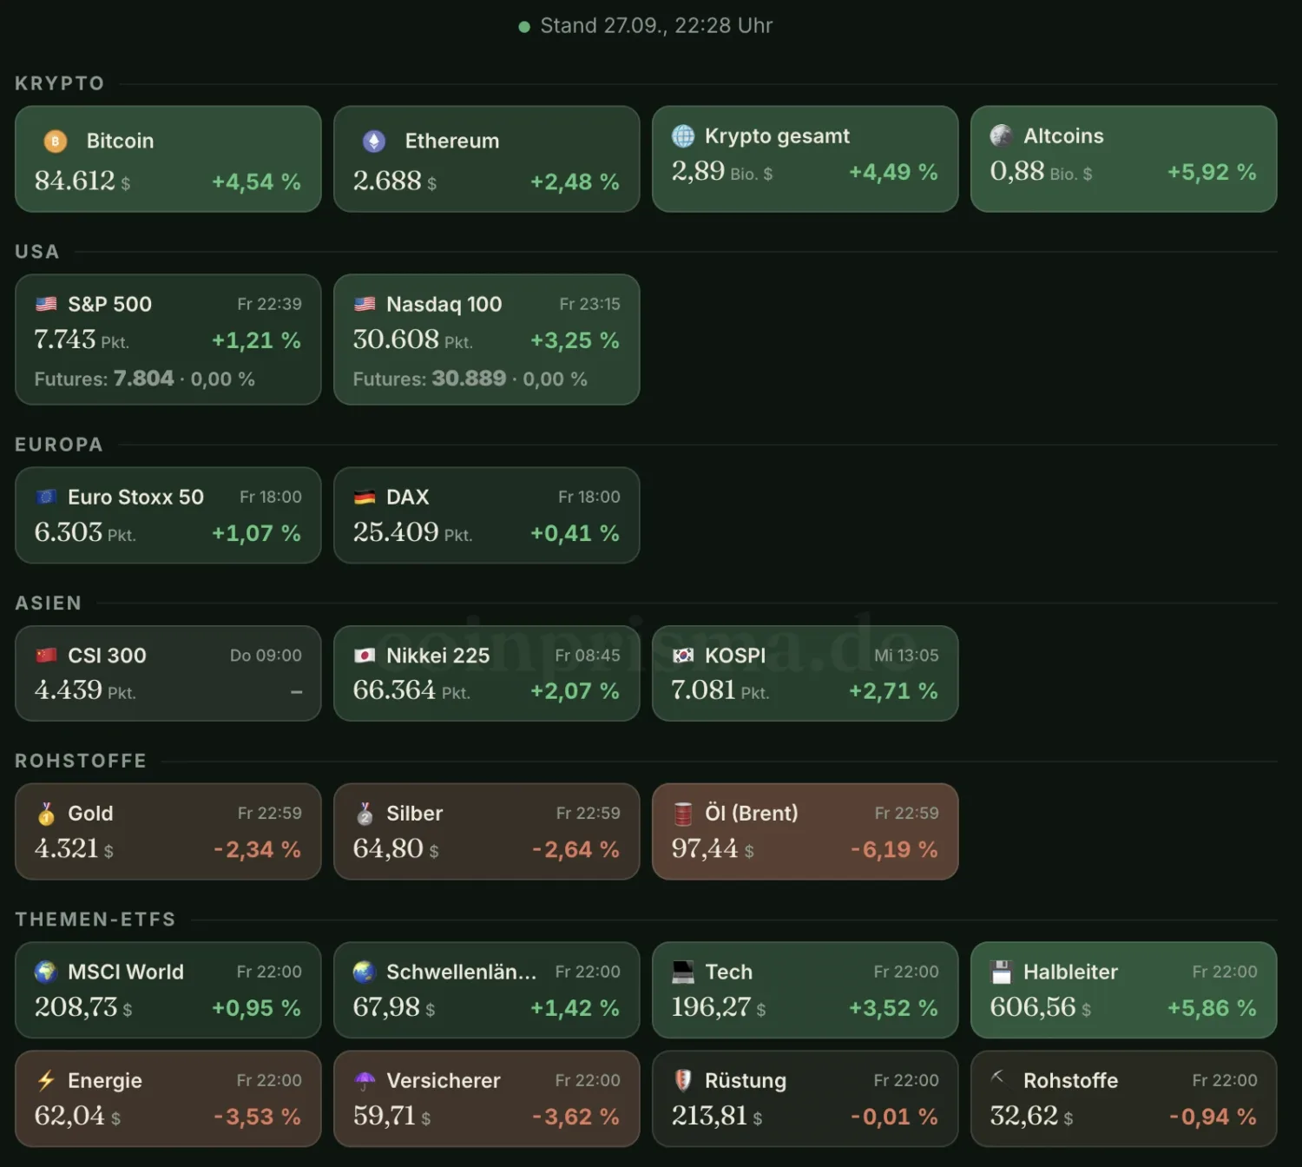Click the Nikkei 225 value 66.364 Pkt.
This screenshot has height=1167, width=1302.
point(411,690)
